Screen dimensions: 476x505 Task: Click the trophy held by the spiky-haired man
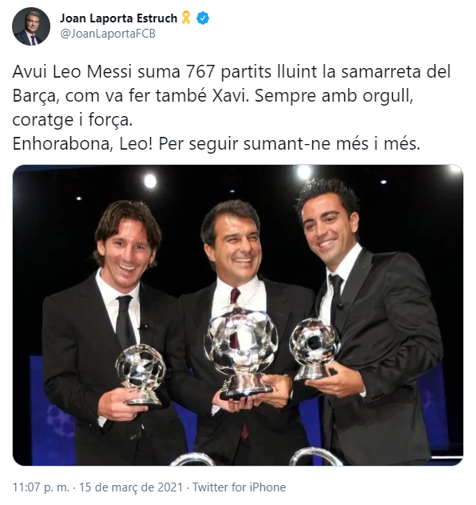pyautogui.click(x=315, y=348)
